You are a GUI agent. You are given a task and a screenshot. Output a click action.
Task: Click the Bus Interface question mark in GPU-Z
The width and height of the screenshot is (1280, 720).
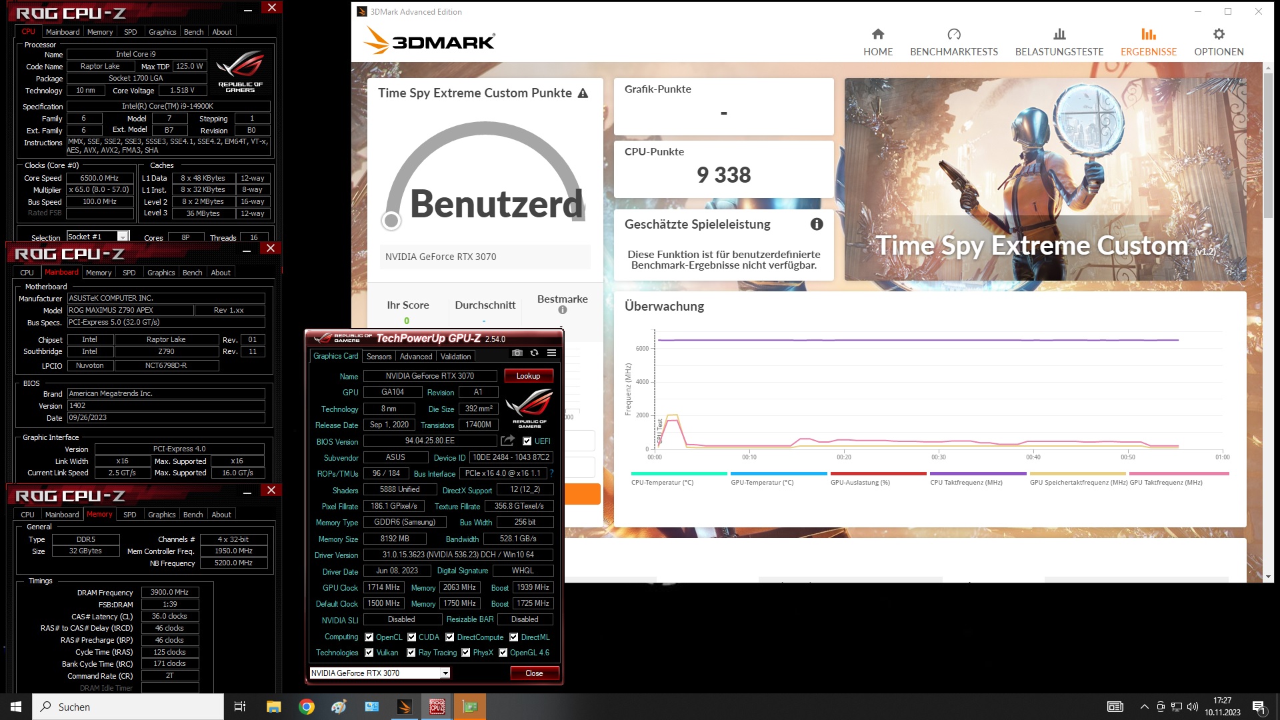click(x=551, y=473)
